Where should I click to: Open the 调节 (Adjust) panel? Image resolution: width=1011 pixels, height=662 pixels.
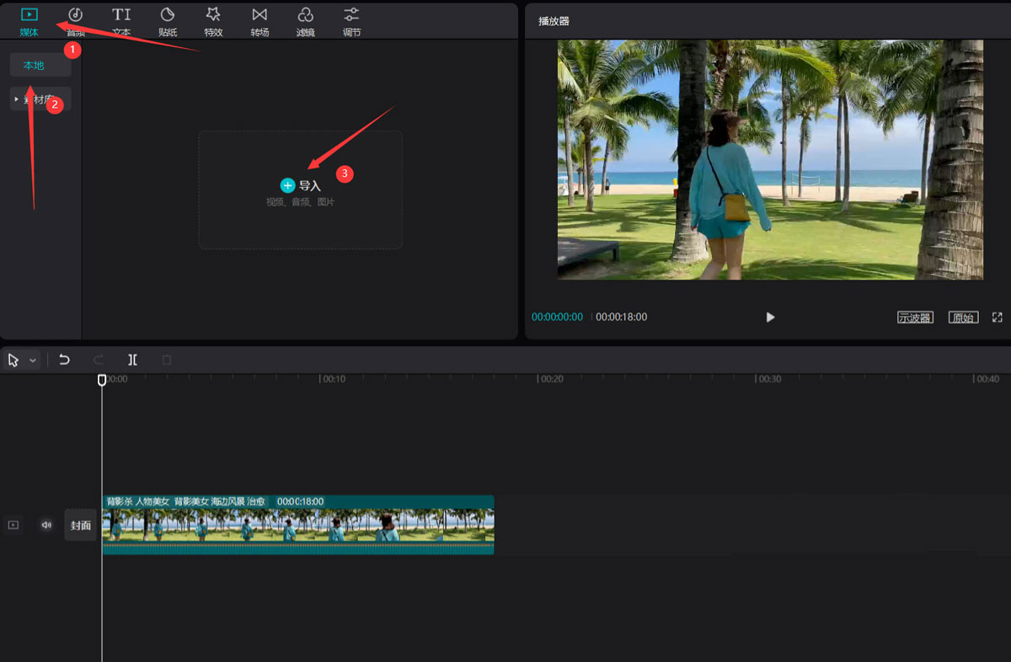[x=351, y=20]
